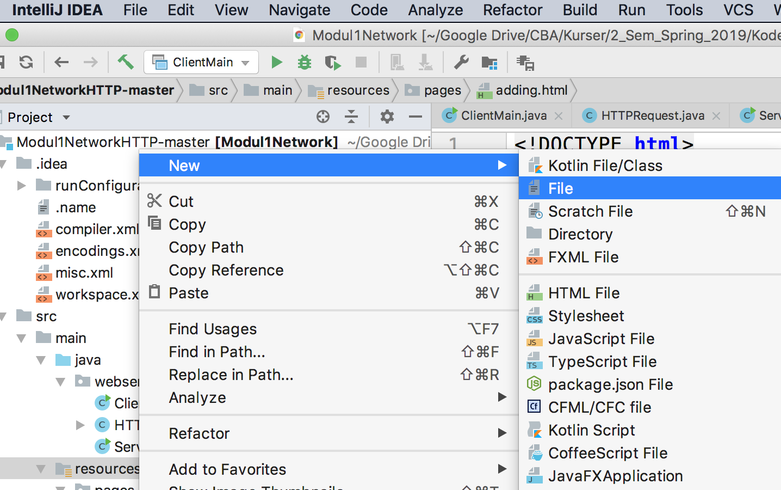The height and width of the screenshot is (490, 781).
Task: Collapse the java folder arrow
Action: click(41, 360)
